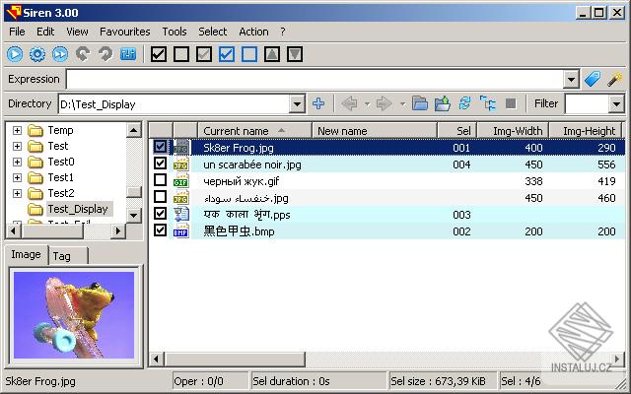Uncheck the checkbox for 黑色甲虫.bmp

tap(161, 230)
